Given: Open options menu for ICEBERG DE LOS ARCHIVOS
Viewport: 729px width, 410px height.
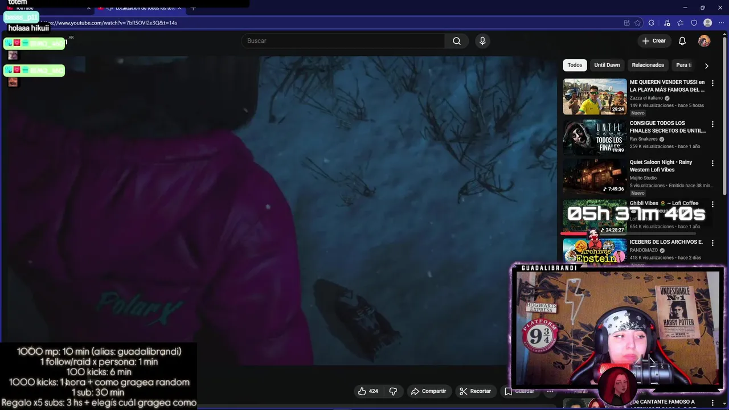Looking at the screenshot, I should click(x=712, y=243).
